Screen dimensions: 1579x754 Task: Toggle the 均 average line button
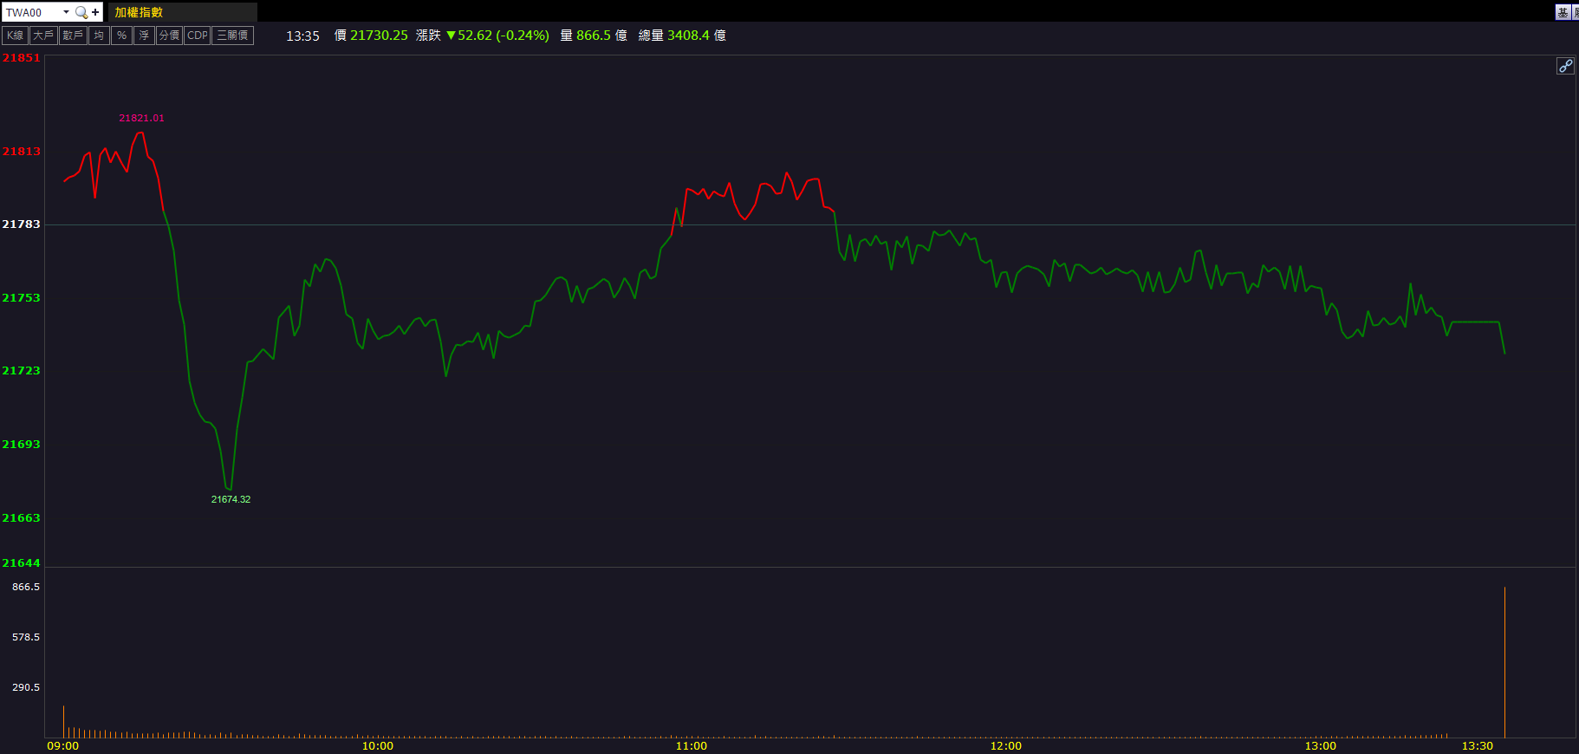pos(99,36)
